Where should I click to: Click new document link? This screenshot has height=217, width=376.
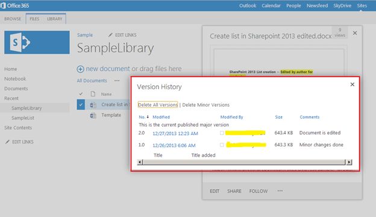tap(108, 69)
